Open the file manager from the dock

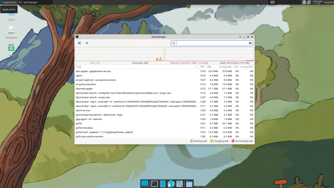pyautogui.click(x=189, y=183)
